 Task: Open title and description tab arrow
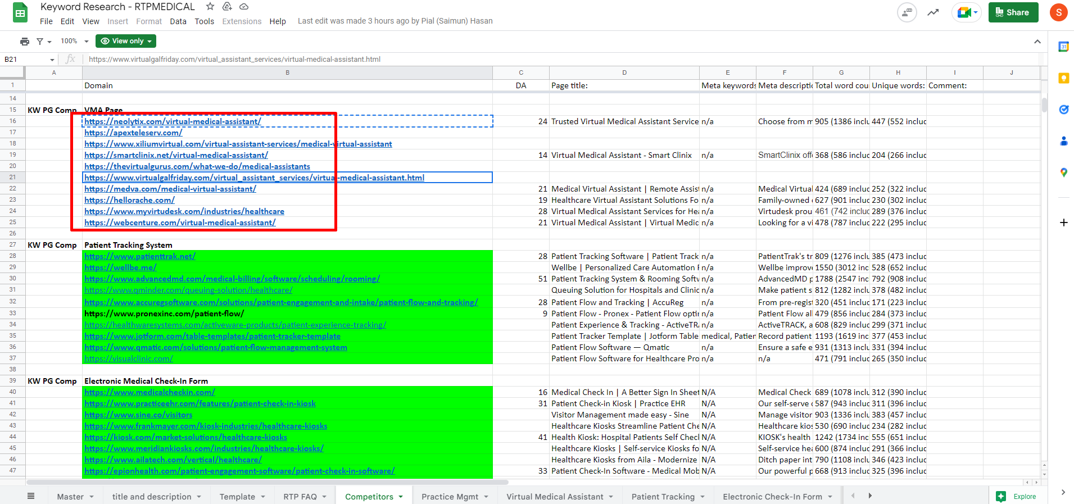tap(198, 497)
